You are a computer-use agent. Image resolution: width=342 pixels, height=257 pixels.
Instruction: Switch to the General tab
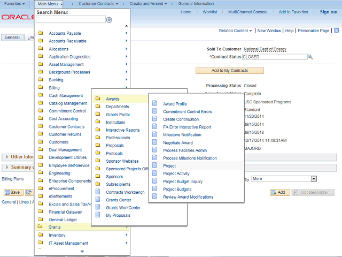pyautogui.click(x=12, y=37)
